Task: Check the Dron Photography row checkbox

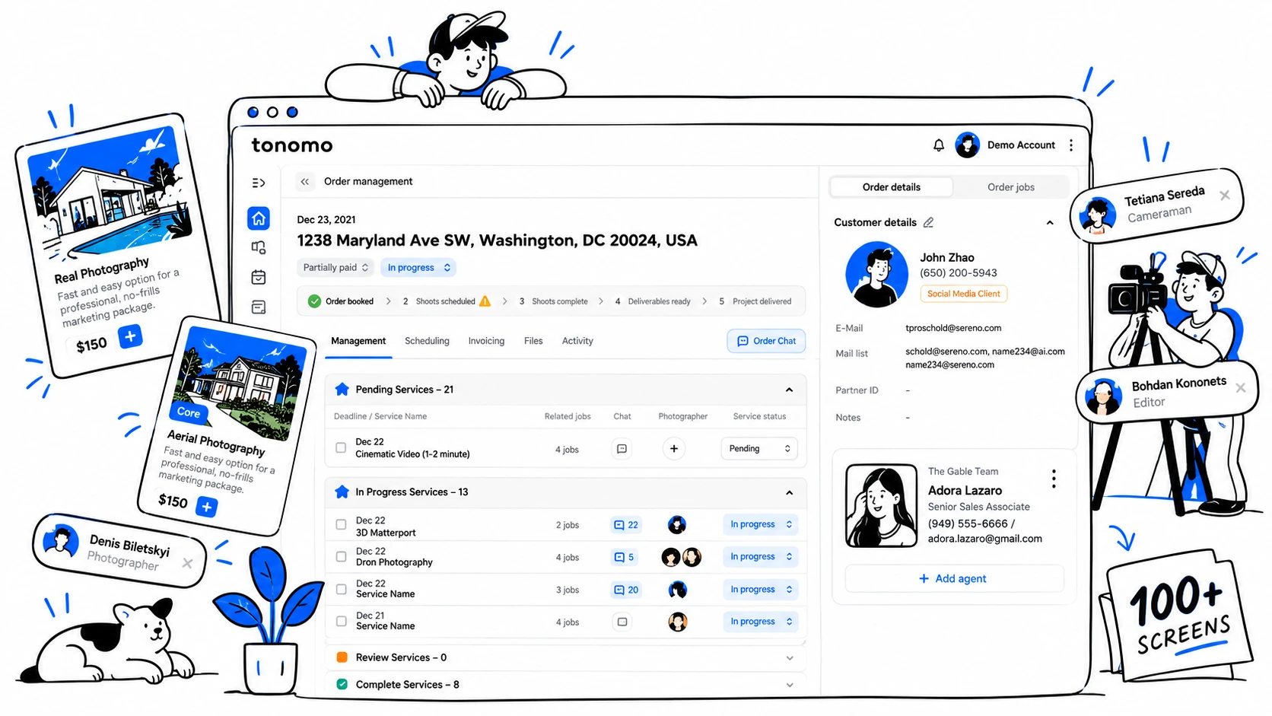Action: (341, 557)
